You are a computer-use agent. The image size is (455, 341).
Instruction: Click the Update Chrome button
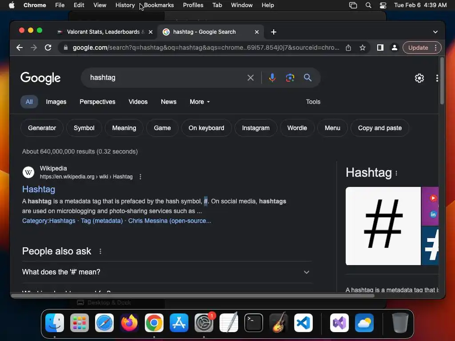point(418,48)
